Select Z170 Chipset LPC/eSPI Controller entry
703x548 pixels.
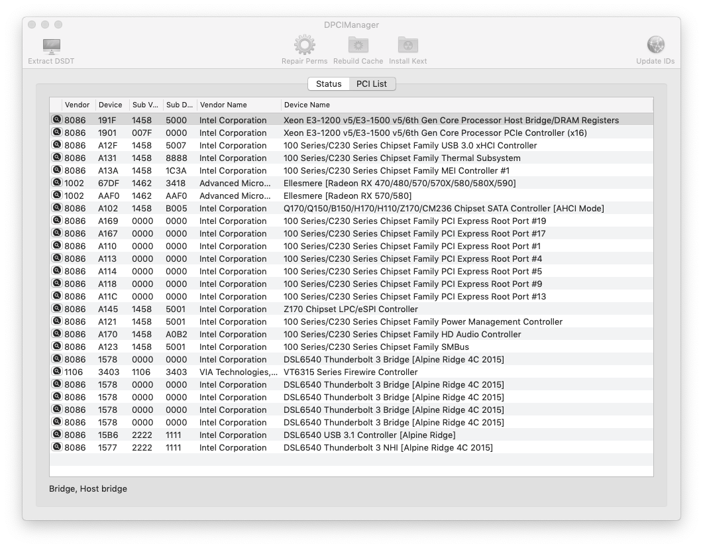point(351,309)
